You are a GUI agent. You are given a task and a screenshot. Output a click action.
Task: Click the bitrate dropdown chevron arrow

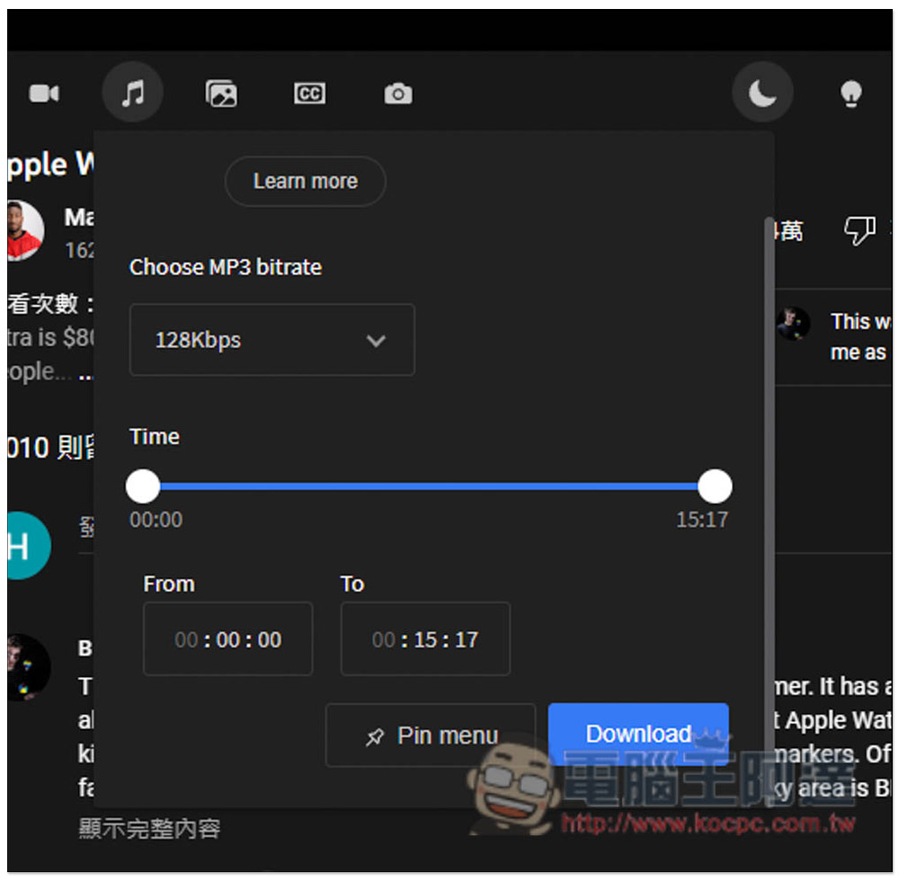[x=376, y=341]
